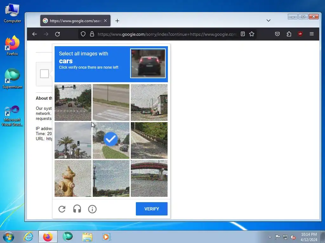Select the red bridge overpass tile
Viewport: 325px width, 243px height.
click(x=149, y=178)
